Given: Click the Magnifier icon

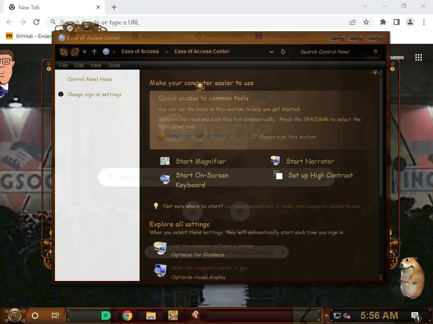Looking at the screenshot, I should 164,161.
